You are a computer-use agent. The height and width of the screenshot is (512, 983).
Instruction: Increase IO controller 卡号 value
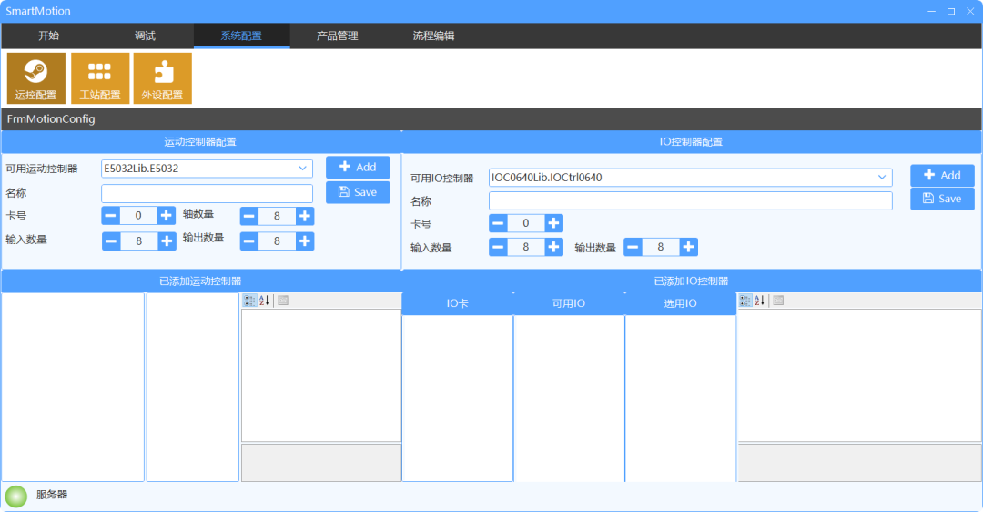coord(553,223)
